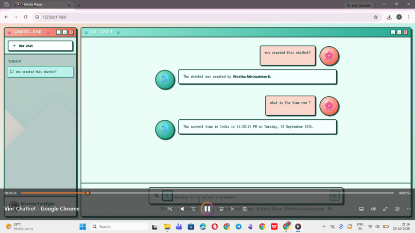The image size is (415, 233).
Task: Jump to the next track
Action: [233, 209]
